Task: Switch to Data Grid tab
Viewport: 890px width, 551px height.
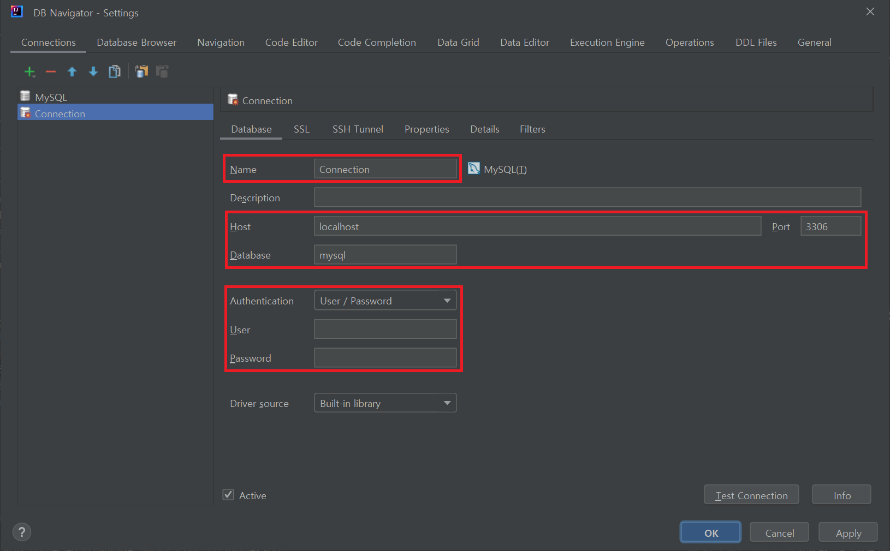Action: coord(458,43)
